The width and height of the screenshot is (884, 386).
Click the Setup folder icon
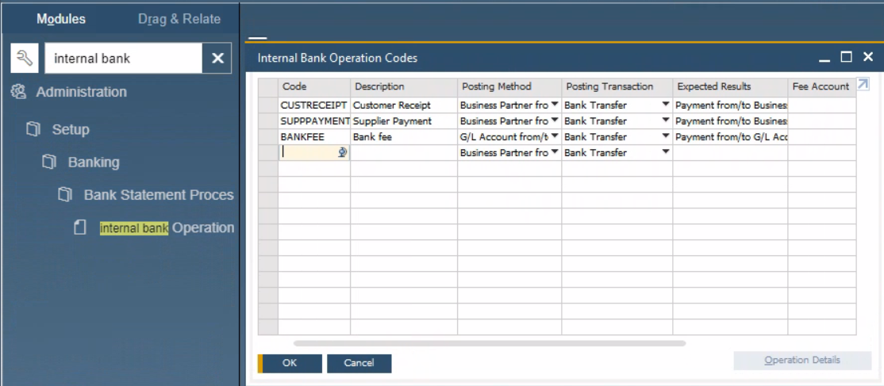coord(33,129)
